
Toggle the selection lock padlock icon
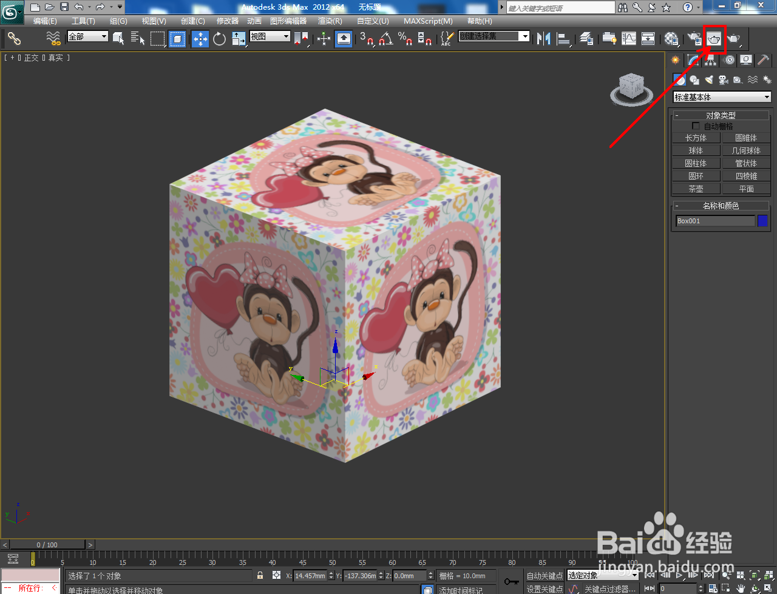(260, 575)
